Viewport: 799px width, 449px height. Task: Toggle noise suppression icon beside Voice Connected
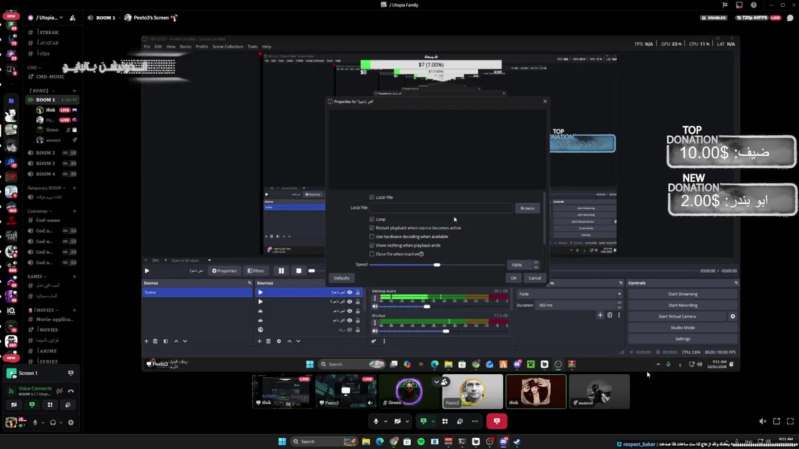pyautogui.click(x=59, y=391)
